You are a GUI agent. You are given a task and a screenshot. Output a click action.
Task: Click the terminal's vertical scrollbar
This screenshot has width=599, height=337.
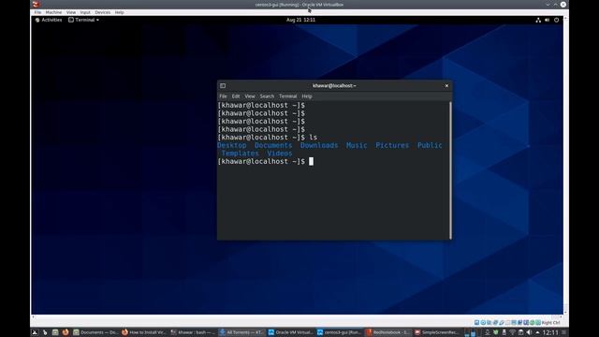coord(450,170)
